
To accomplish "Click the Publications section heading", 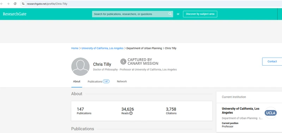I will click(x=82, y=129).
